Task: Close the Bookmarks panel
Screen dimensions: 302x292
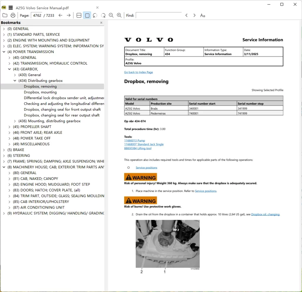Action: pos(101,23)
